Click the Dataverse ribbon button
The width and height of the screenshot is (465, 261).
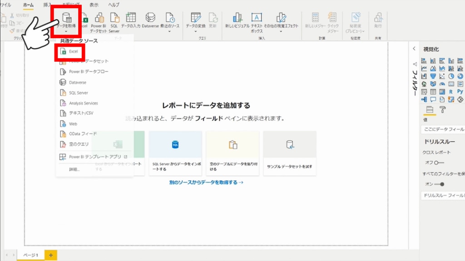(x=150, y=21)
